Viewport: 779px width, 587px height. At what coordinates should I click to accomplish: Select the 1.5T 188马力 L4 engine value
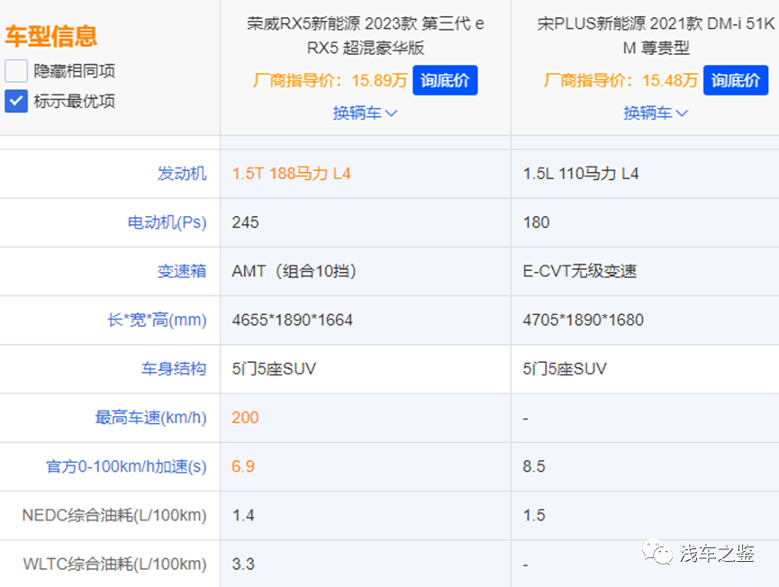click(291, 174)
